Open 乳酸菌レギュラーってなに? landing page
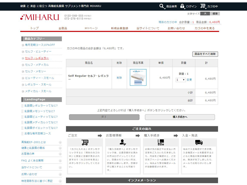Viewport: 247px width, 185px height. coord(41,106)
